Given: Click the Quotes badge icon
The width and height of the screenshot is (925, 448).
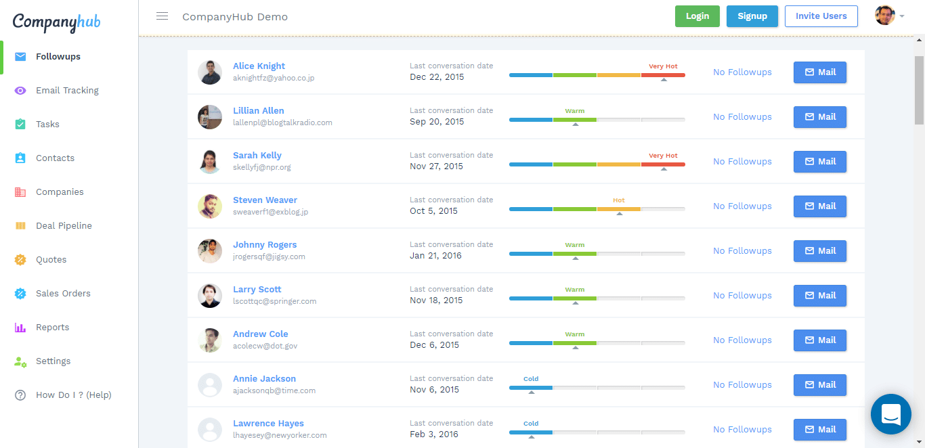Looking at the screenshot, I should pos(20,260).
